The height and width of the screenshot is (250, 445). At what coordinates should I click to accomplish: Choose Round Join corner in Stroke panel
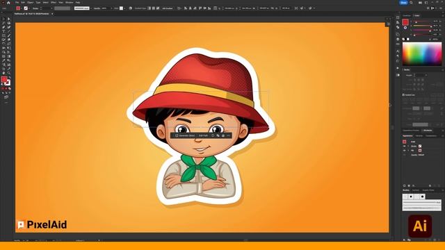point(419,85)
